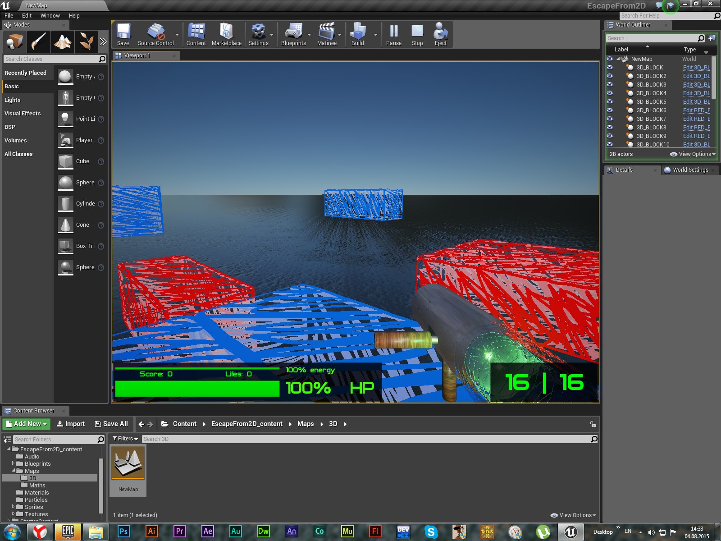Viewport: 721px width, 541px height.
Task: Select the Place mode icon
Action: [x=14, y=42]
